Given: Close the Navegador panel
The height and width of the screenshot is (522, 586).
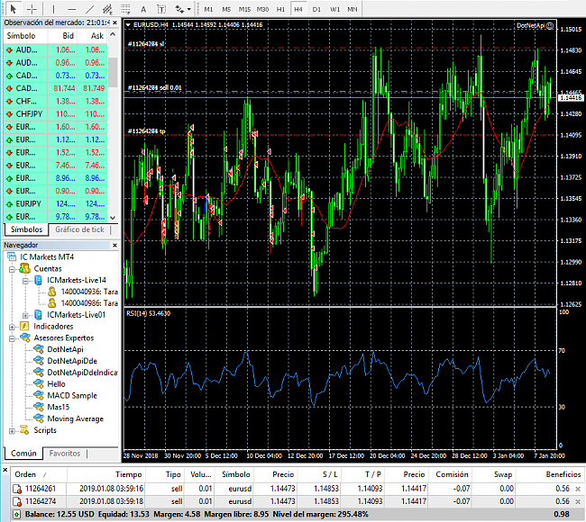Looking at the screenshot, I should click(x=114, y=245).
